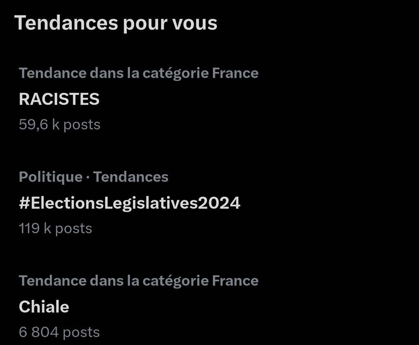This screenshot has width=419, height=345.
Task: Click the "Politique" category label
Action: coord(51,177)
